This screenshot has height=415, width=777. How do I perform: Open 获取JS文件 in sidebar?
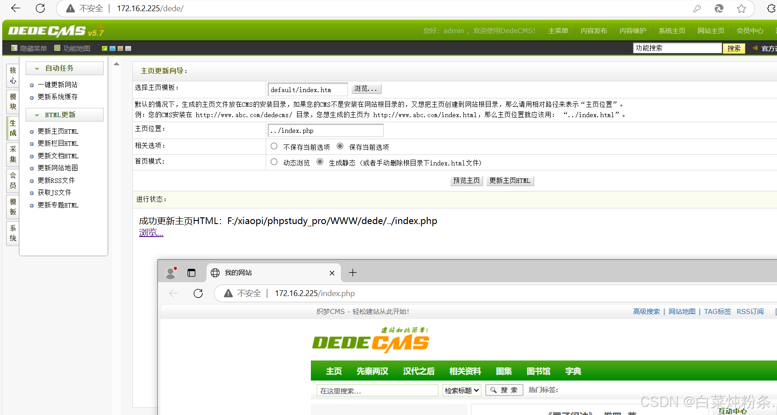[54, 192]
